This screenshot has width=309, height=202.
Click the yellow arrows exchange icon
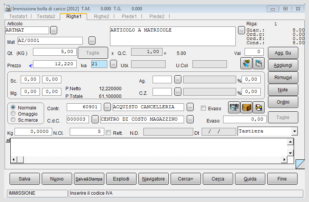tap(258, 108)
